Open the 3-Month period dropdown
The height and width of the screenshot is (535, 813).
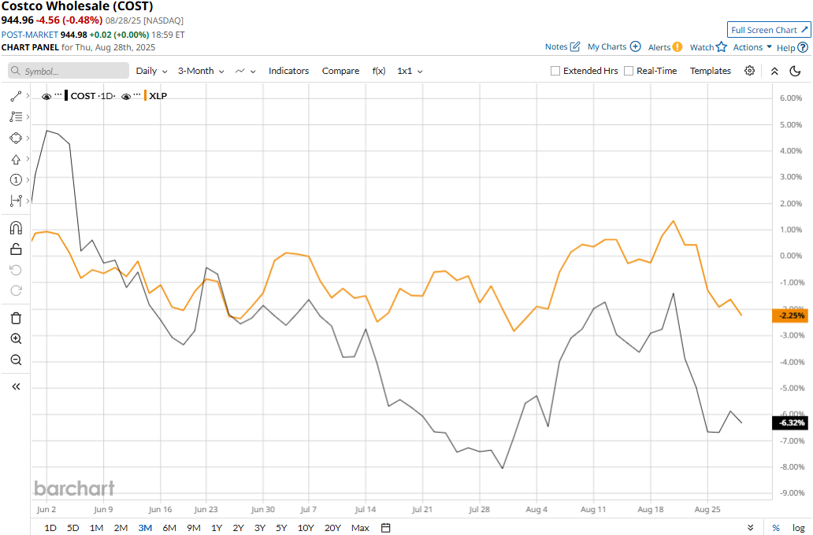click(x=201, y=71)
